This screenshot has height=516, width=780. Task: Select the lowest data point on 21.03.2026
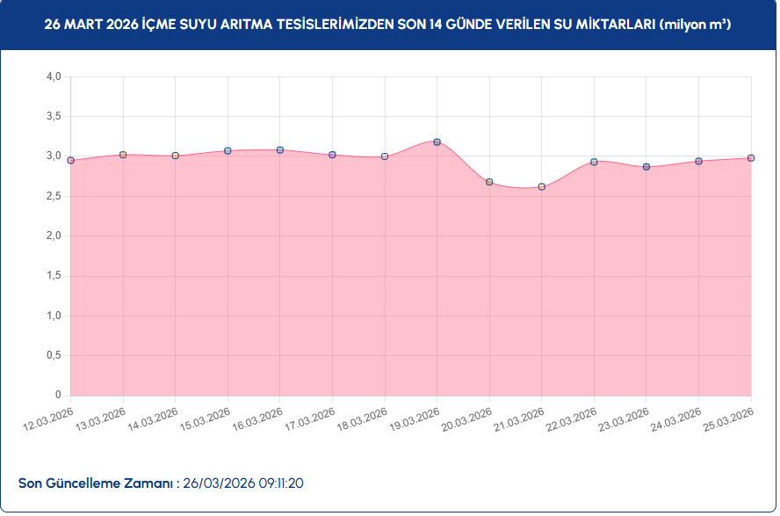[542, 186]
